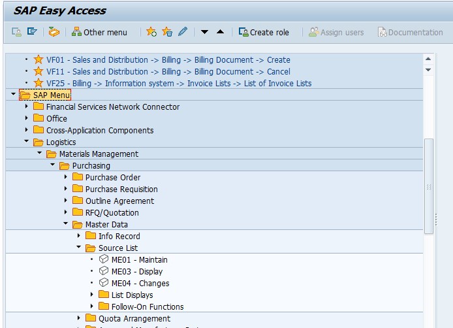Collapse the Logistics node arrow
Screen dimensions: 453x328
[x=27, y=141]
